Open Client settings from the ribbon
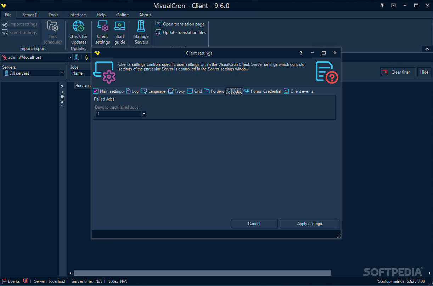Screen dimensions: 433x286 (x=102, y=33)
